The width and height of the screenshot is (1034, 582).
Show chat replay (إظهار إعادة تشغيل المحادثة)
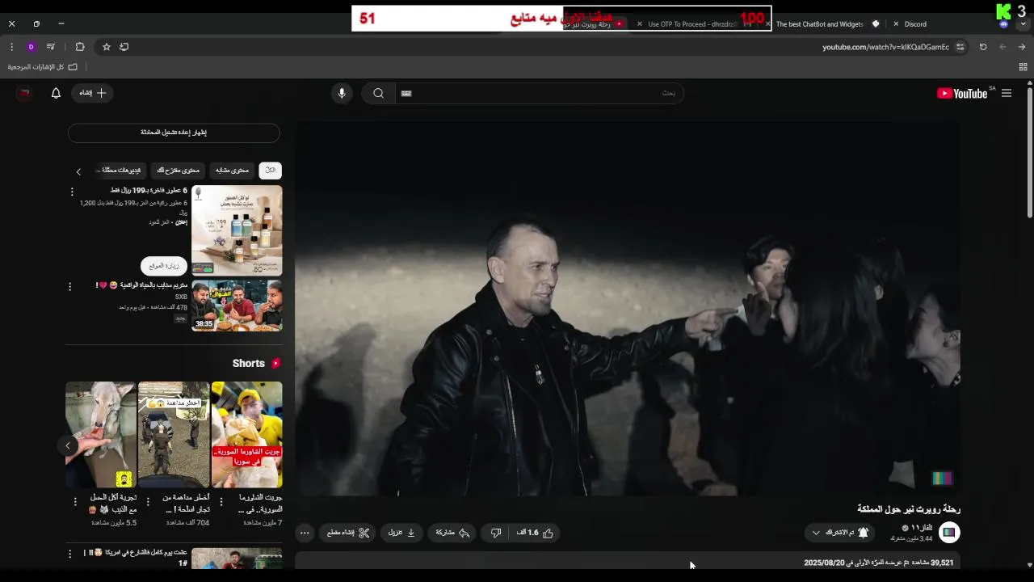(174, 133)
